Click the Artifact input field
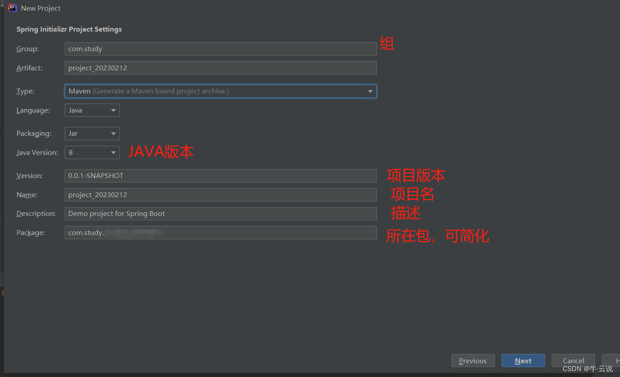Screen dimensions: 620x377 [221, 68]
